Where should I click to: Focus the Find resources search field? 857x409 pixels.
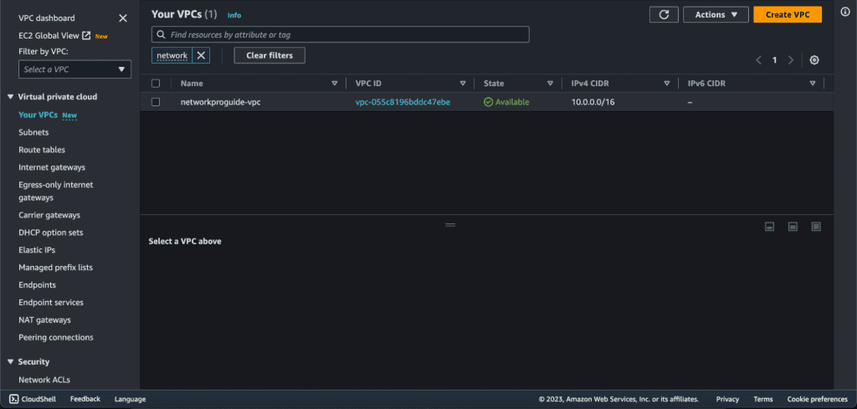[341, 34]
